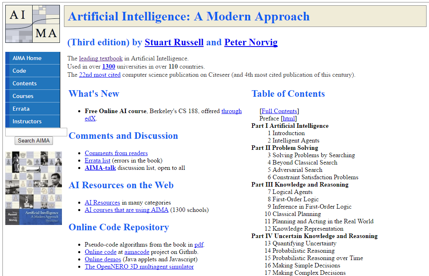Open Comments from readers link
429x276 pixels.
[116, 153]
